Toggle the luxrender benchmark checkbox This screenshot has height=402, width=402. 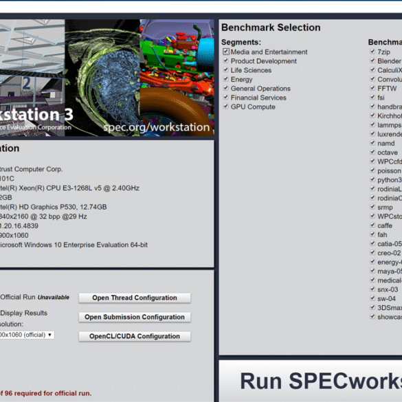[372, 134]
